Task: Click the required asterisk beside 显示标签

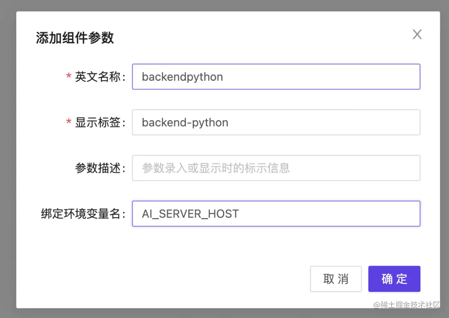Action: coord(69,123)
